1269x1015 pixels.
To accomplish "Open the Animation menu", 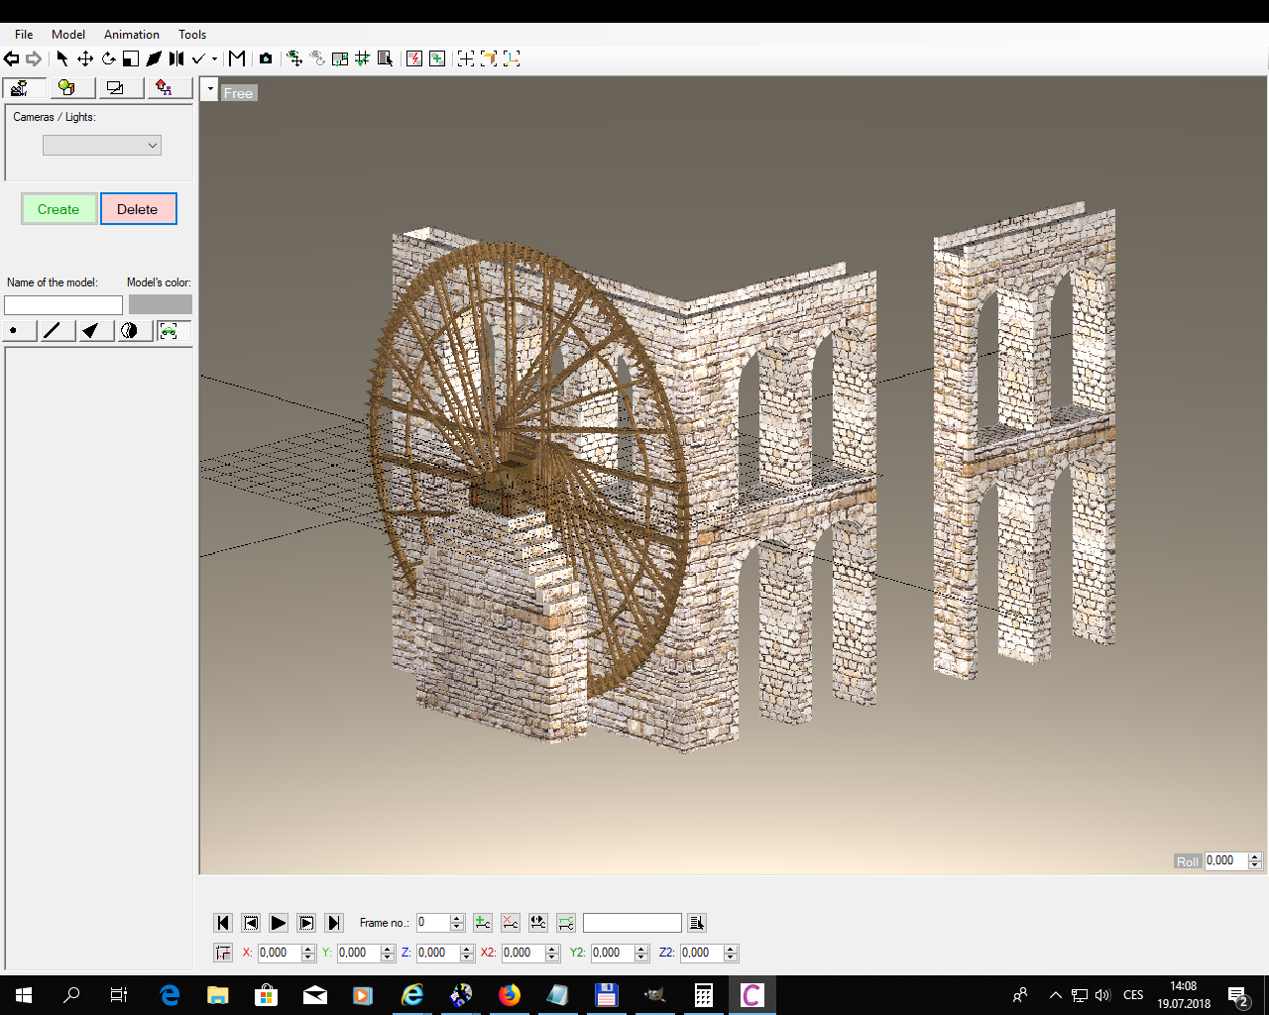I will tap(131, 34).
